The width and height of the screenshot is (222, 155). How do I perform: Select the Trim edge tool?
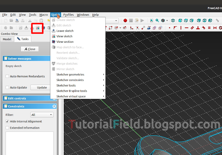point(137,28)
